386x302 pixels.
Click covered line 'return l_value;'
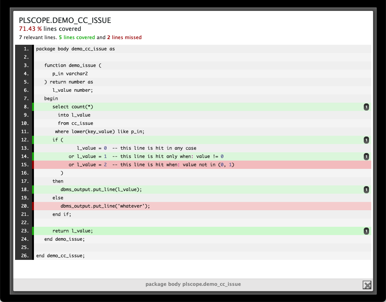(73, 231)
